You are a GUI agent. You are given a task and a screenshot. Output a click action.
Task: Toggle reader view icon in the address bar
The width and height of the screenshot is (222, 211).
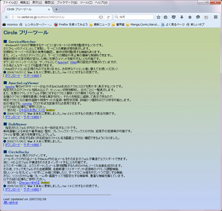click(x=101, y=17)
